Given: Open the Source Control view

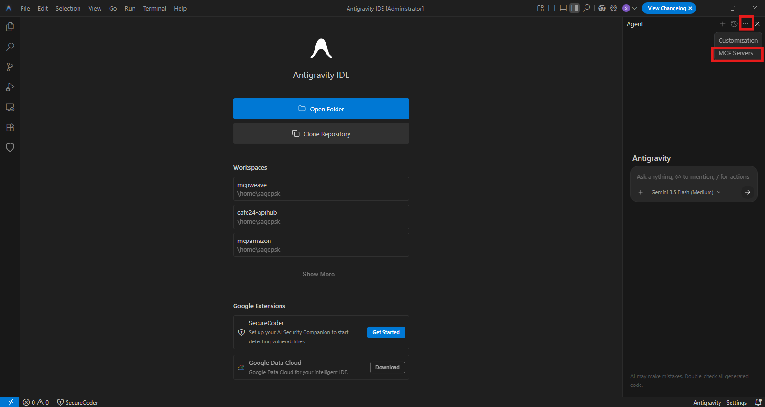Looking at the screenshot, I should [x=10, y=67].
